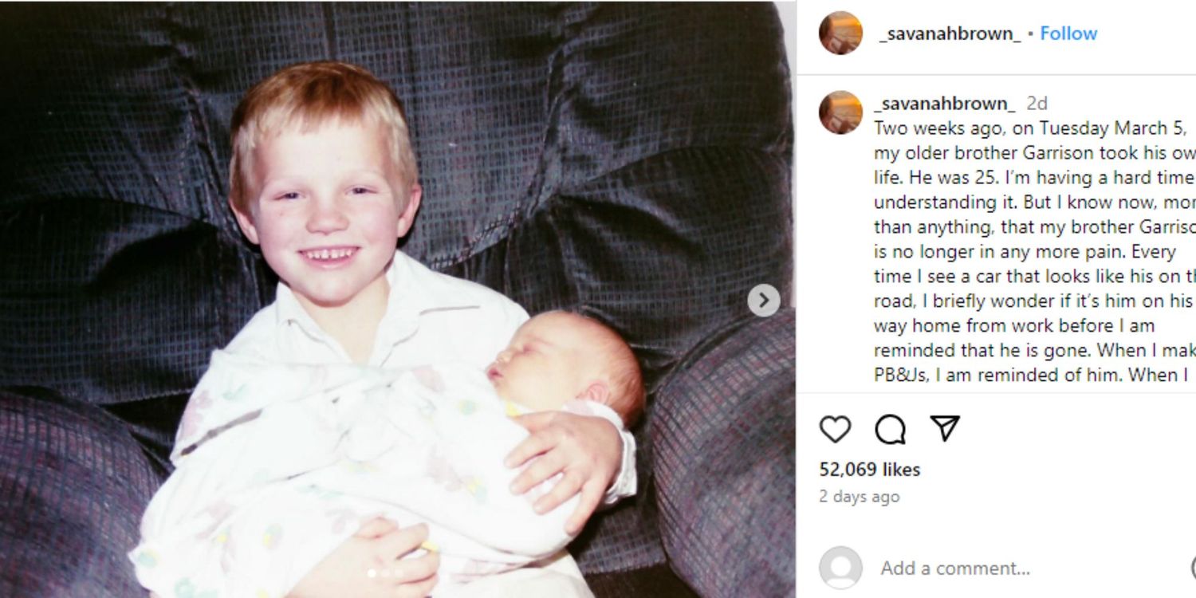Click the childhood photo of the boy holding a baby

(x=397, y=299)
